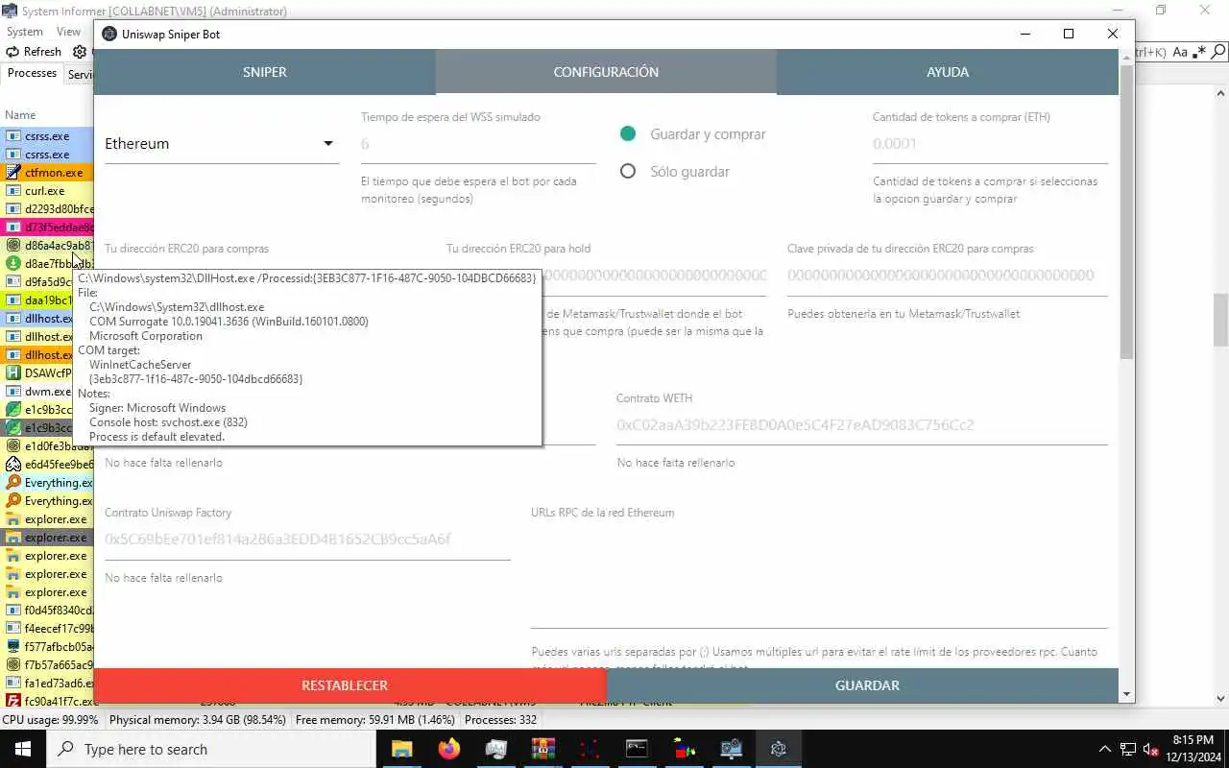Screen dimensions: 1229x768
Task: Click Physical memory 3.94 GB status entry
Action: tap(198, 719)
